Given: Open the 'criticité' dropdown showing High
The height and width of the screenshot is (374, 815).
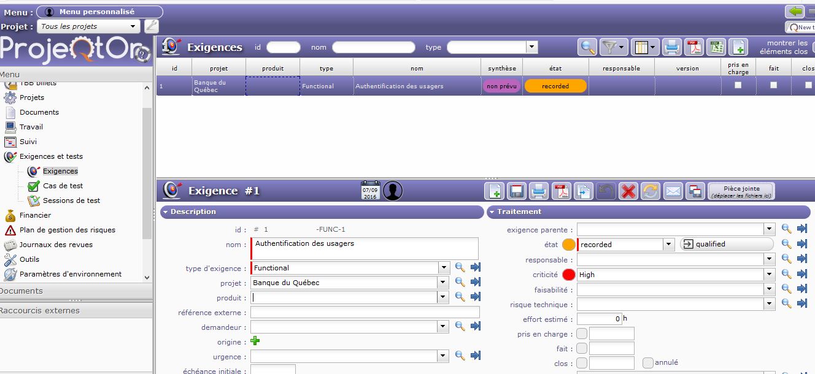Looking at the screenshot, I should (770, 275).
